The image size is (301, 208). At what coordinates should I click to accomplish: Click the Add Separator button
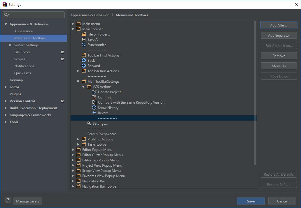pyautogui.click(x=279, y=35)
